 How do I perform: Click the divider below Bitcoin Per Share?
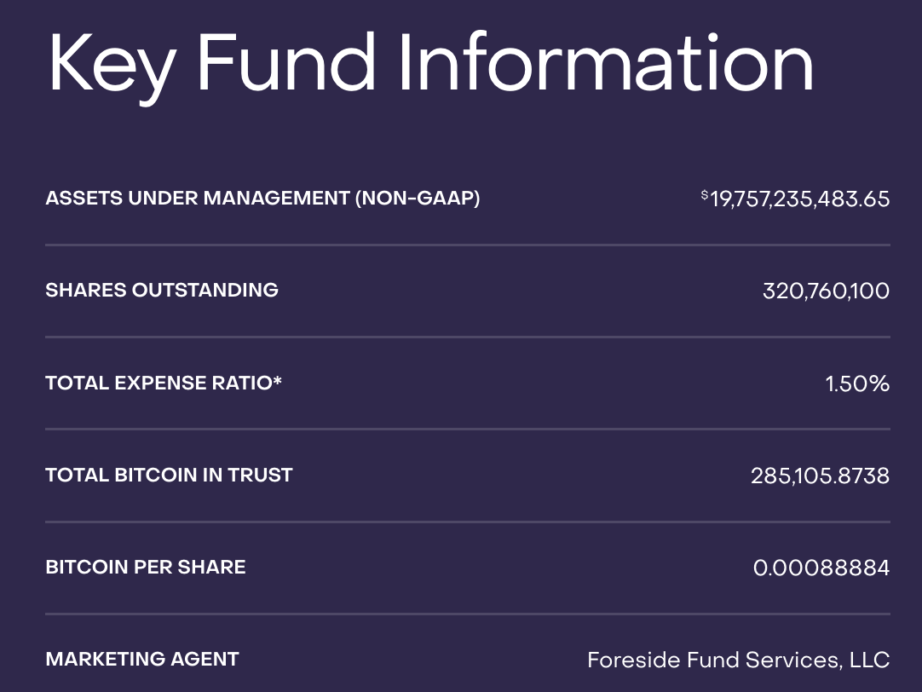click(x=468, y=614)
